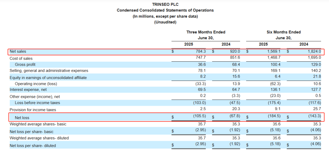
Task: Select the Operating income (loss) label
Action: (36, 84)
